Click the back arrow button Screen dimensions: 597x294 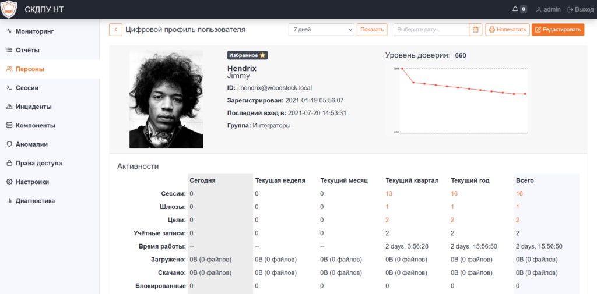click(x=115, y=30)
